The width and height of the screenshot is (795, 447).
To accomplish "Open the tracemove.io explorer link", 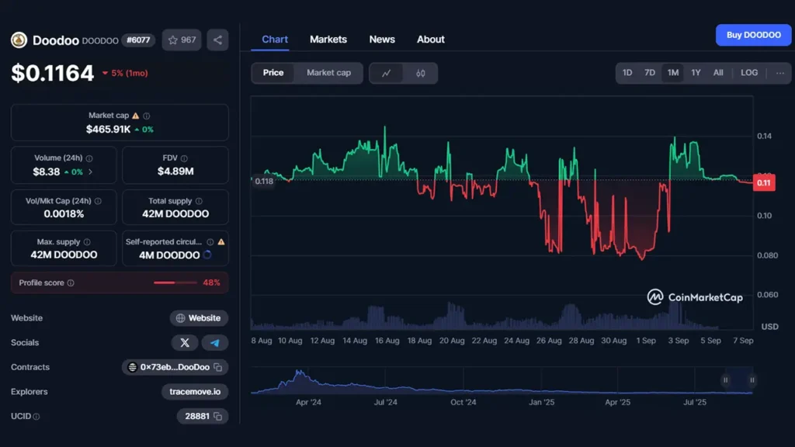I will [x=195, y=392].
